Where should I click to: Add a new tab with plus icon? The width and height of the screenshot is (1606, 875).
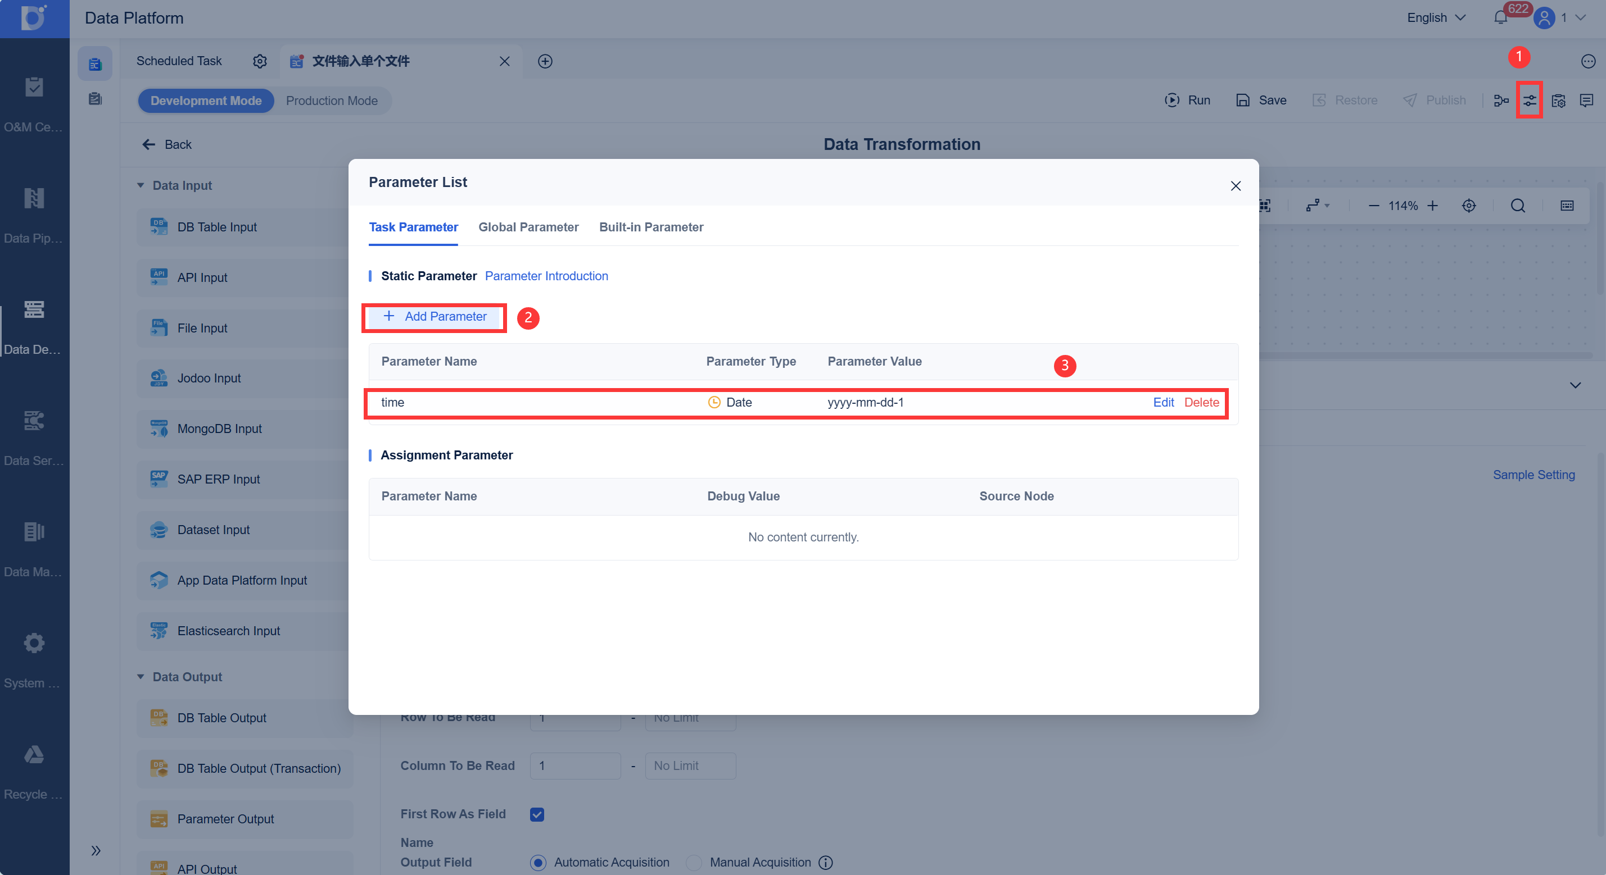(x=545, y=61)
